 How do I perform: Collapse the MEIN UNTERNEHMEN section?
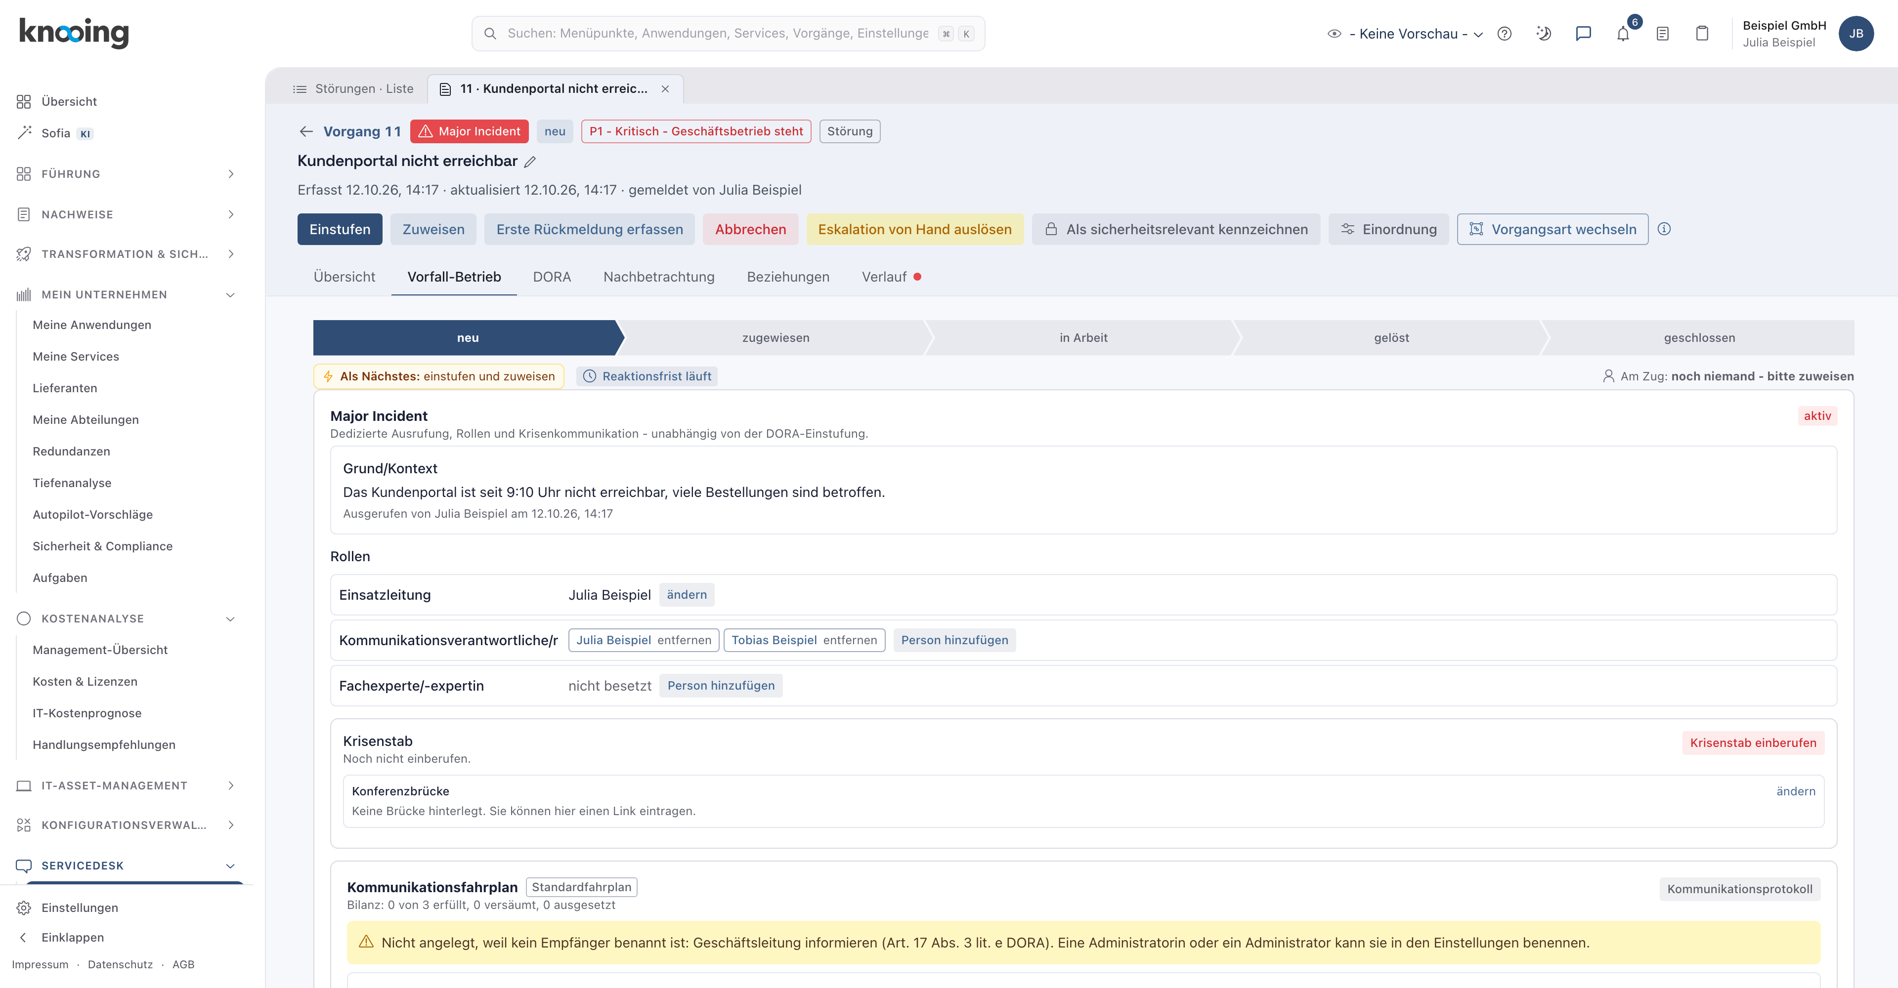[x=126, y=294]
